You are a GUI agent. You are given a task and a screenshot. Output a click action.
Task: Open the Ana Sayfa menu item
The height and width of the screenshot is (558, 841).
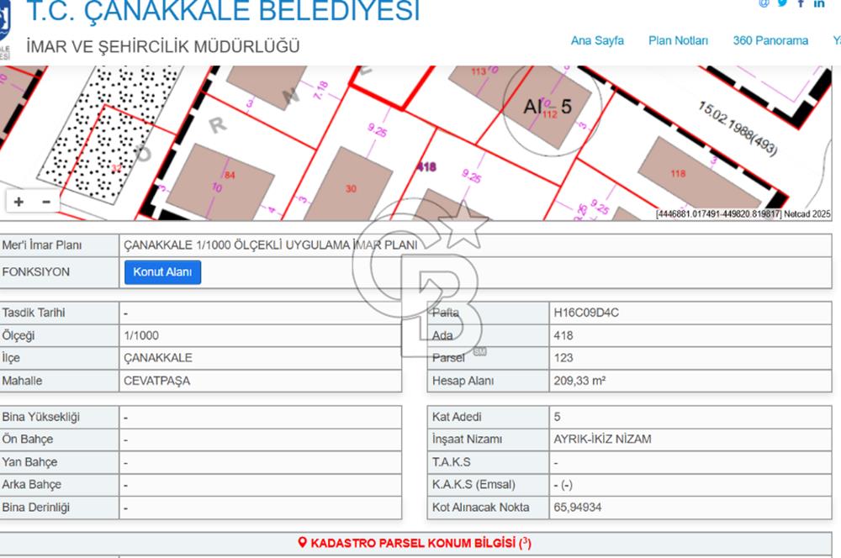pyautogui.click(x=597, y=40)
